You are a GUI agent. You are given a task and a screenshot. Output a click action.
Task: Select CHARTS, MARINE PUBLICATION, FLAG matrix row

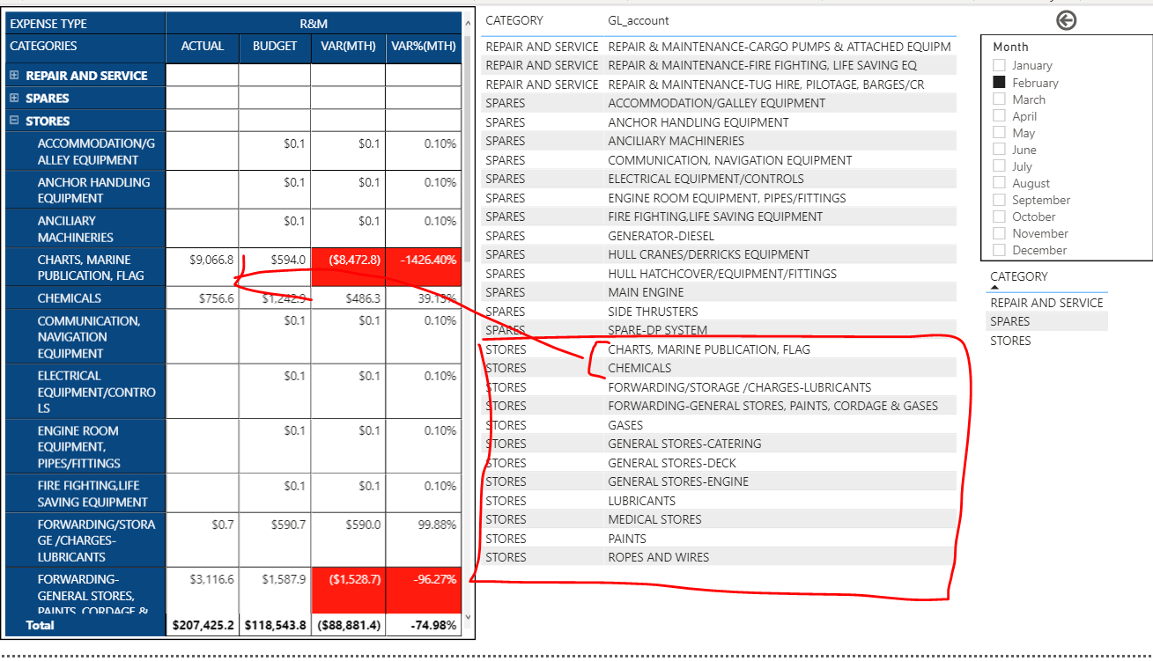(85, 268)
